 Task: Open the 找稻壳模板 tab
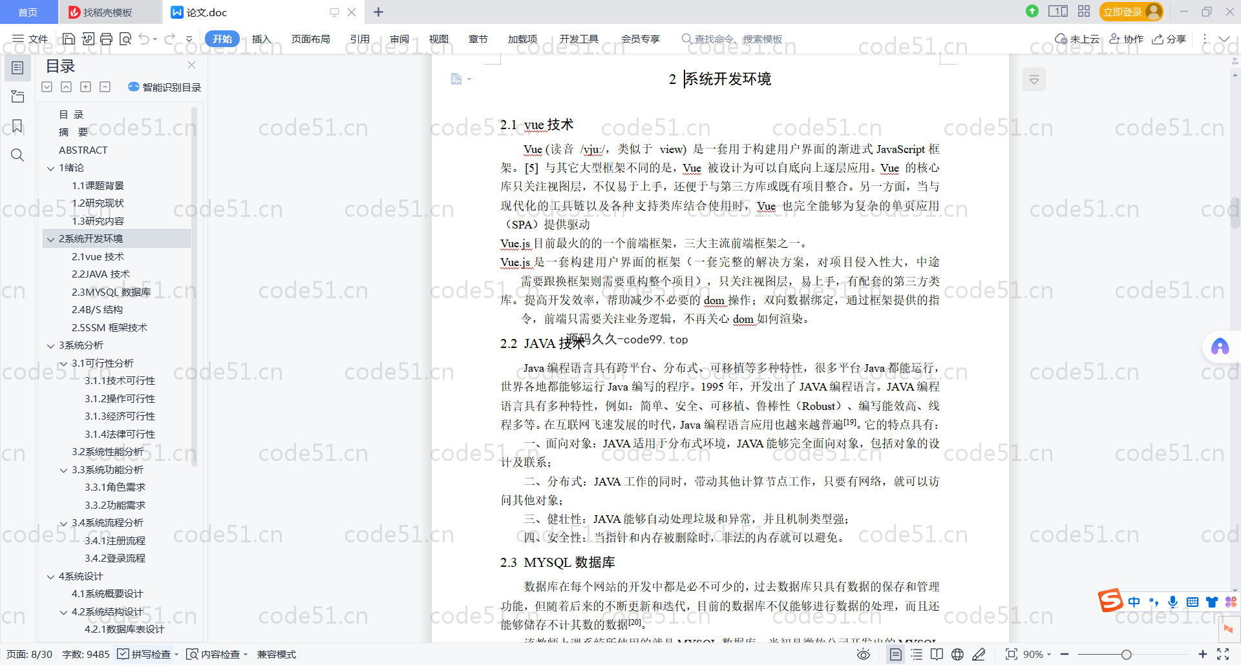pyautogui.click(x=107, y=12)
